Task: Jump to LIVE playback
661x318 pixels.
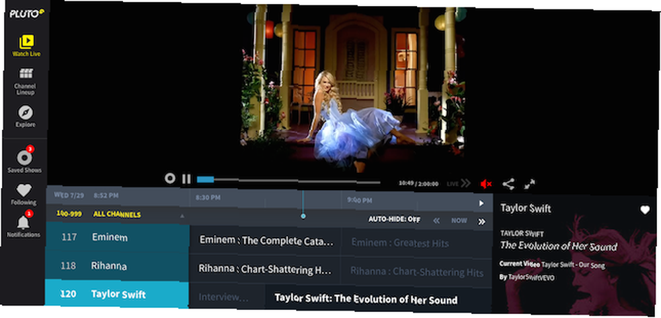Action: coord(459,183)
